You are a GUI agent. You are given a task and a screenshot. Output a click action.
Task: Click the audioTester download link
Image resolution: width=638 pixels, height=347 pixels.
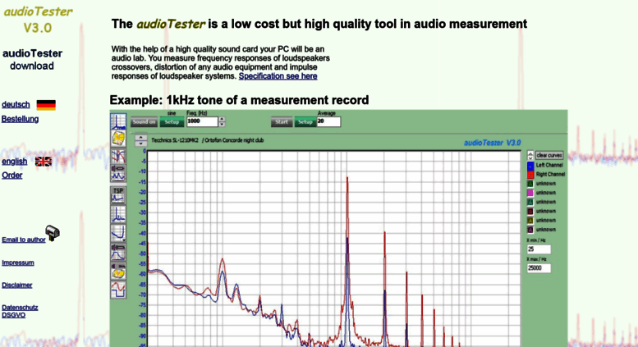(x=33, y=60)
